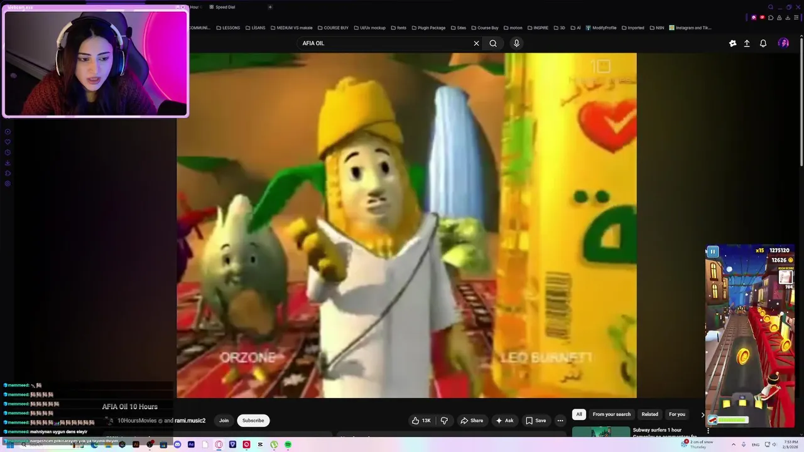The image size is (804, 452).
Task: Select the Related filter chip
Action: (x=650, y=414)
